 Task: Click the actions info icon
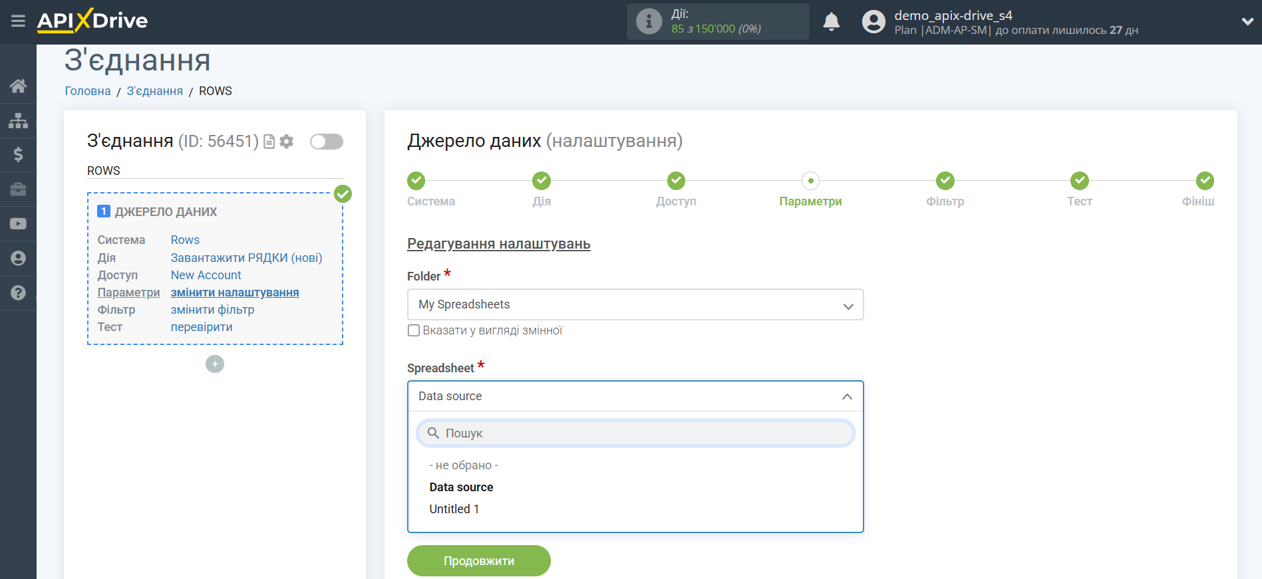pos(649,21)
